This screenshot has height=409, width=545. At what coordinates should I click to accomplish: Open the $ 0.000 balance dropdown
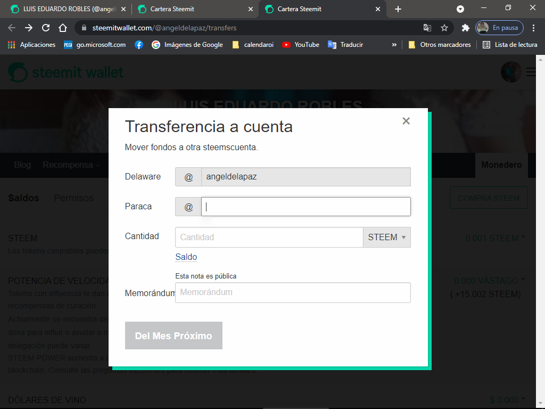(x=507, y=400)
